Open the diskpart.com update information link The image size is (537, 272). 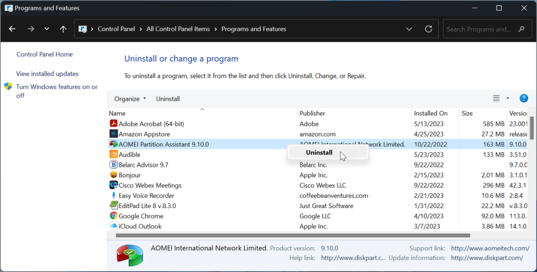click(x=487, y=258)
